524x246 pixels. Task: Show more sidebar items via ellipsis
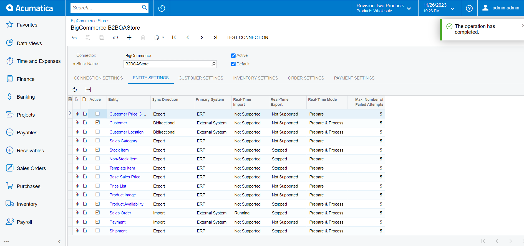(x=6, y=242)
